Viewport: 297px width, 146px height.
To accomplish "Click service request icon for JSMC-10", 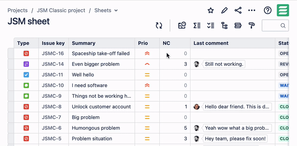I will coord(26,85).
